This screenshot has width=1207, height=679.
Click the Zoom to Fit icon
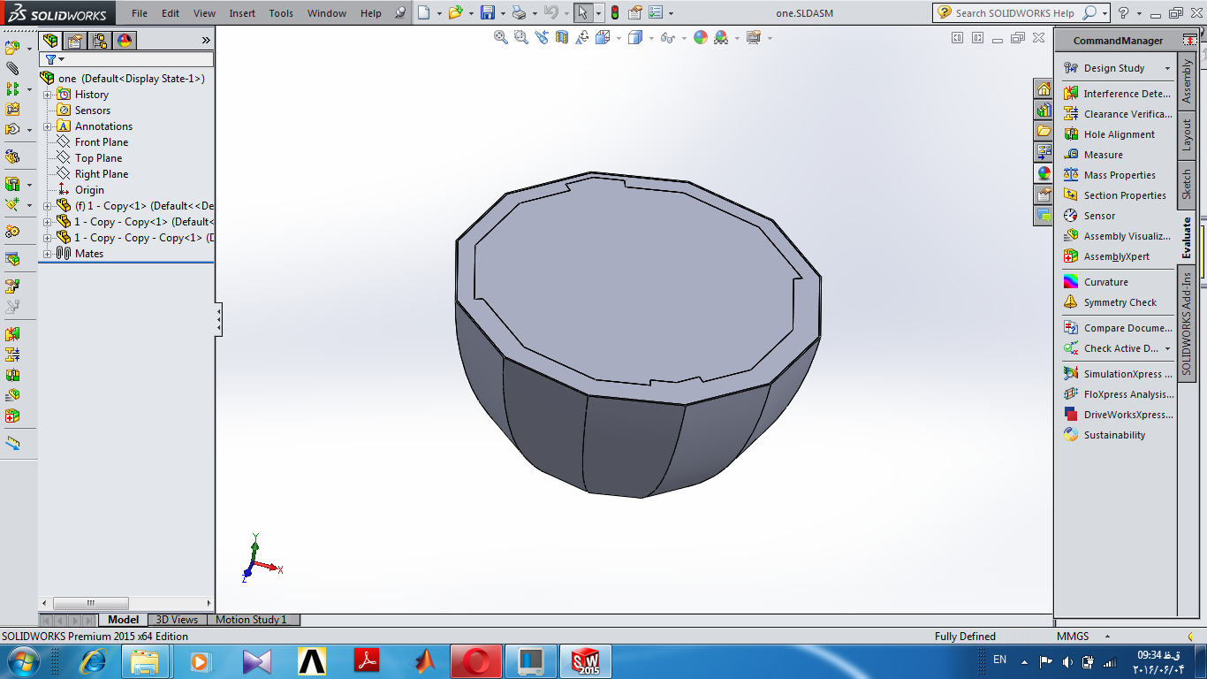click(501, 37)
